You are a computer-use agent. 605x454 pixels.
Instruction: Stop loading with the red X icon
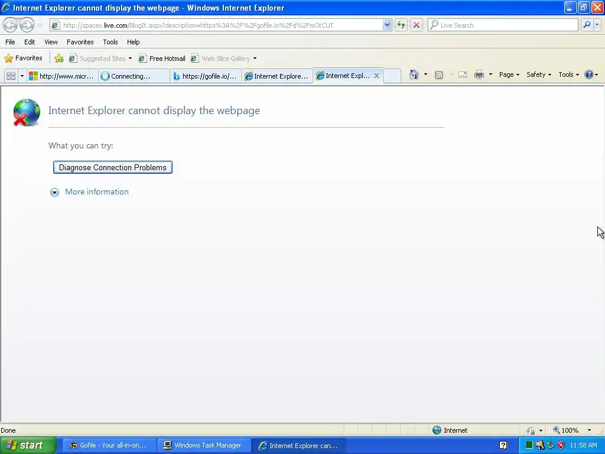[x=417, y=25]
